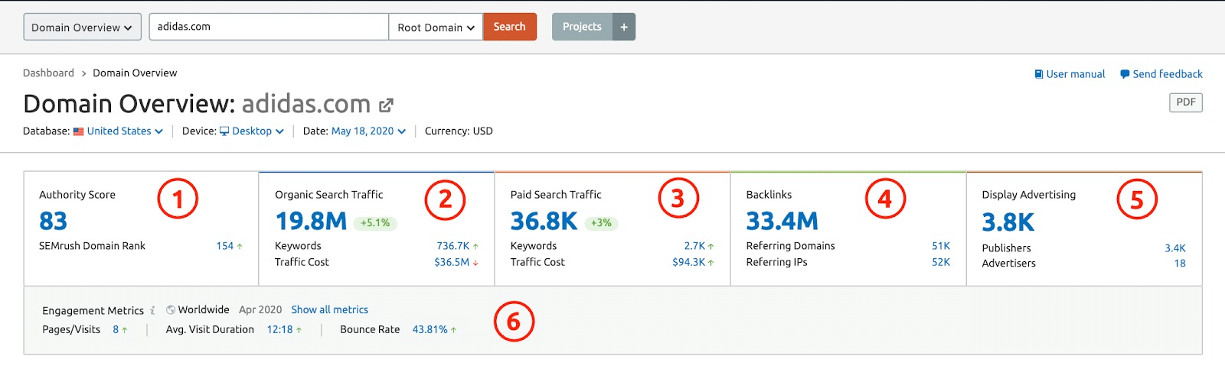This screenshot has width=1225, height=369.
Task: Go to the Dashboard breadcrumb
Action: [48, 73]
